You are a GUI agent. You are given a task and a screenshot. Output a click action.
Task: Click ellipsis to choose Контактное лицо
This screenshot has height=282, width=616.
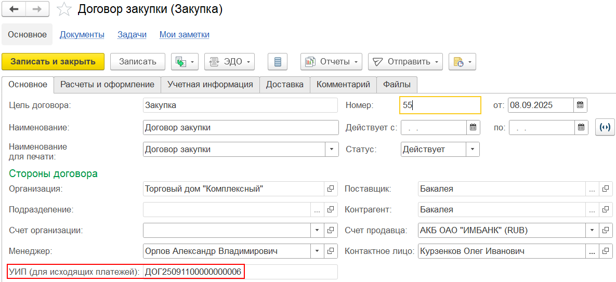(592, 251)
